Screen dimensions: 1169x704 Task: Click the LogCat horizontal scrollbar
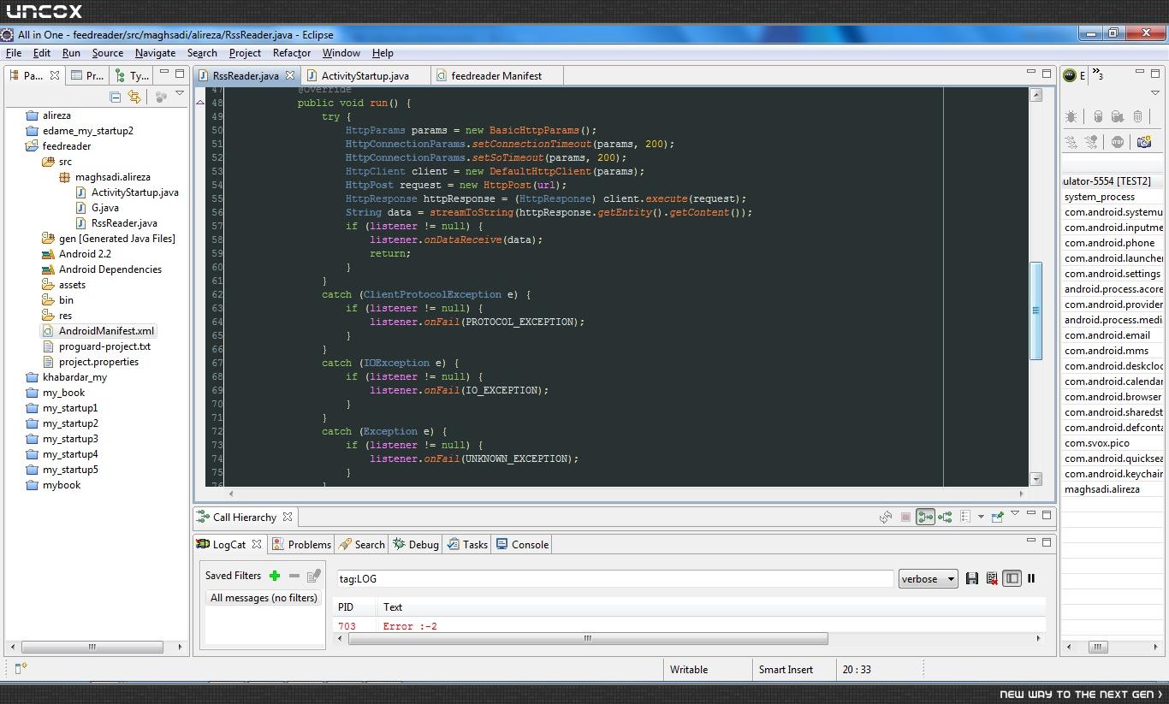587,638
